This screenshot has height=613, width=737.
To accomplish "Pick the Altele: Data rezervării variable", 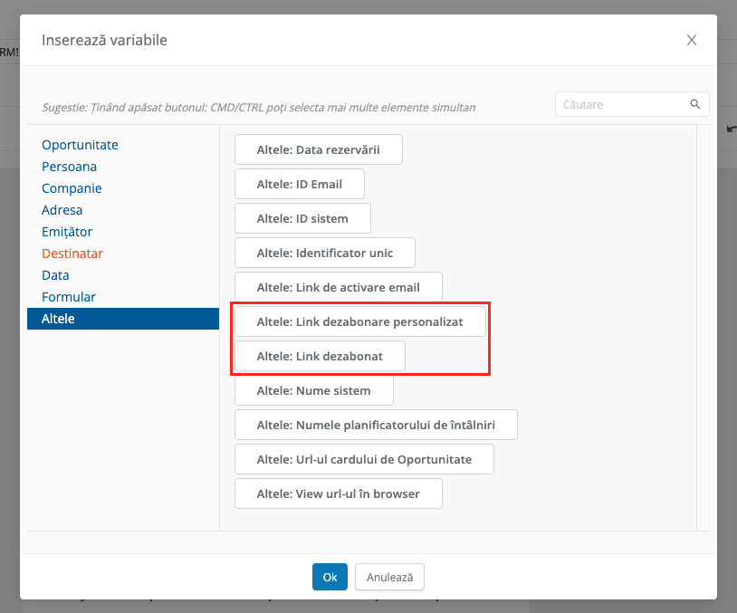I will 318,149.
